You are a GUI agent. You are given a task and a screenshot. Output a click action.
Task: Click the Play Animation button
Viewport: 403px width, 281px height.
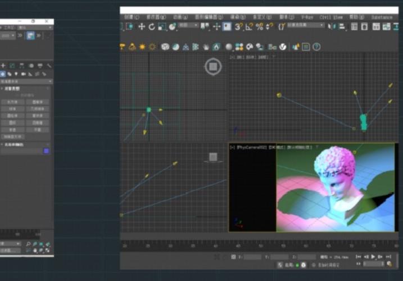[373, 256]
